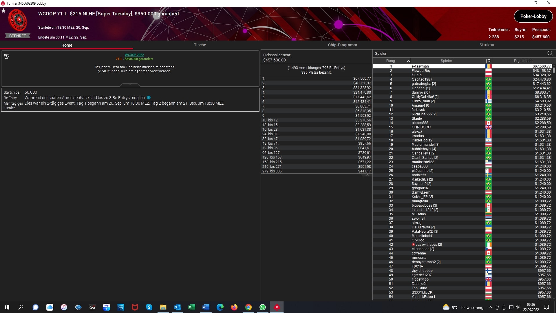
Task: Open the Windows Start menu
Action: pos(7,307)
